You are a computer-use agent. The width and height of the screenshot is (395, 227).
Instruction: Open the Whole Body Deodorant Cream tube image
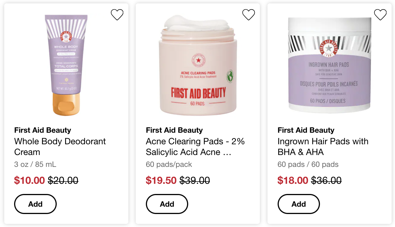coord(66,65)
